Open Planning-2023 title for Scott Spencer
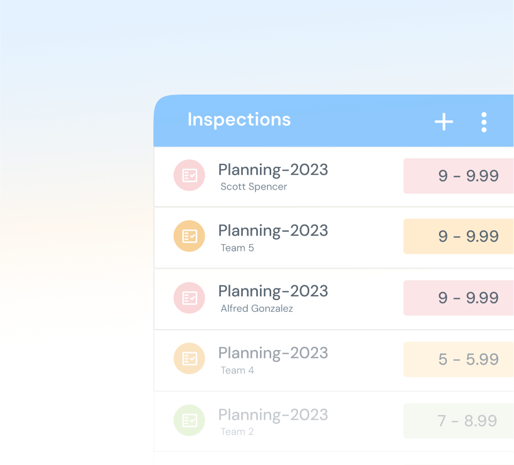This screenshot has height=465, width=514. coord(273,170)
